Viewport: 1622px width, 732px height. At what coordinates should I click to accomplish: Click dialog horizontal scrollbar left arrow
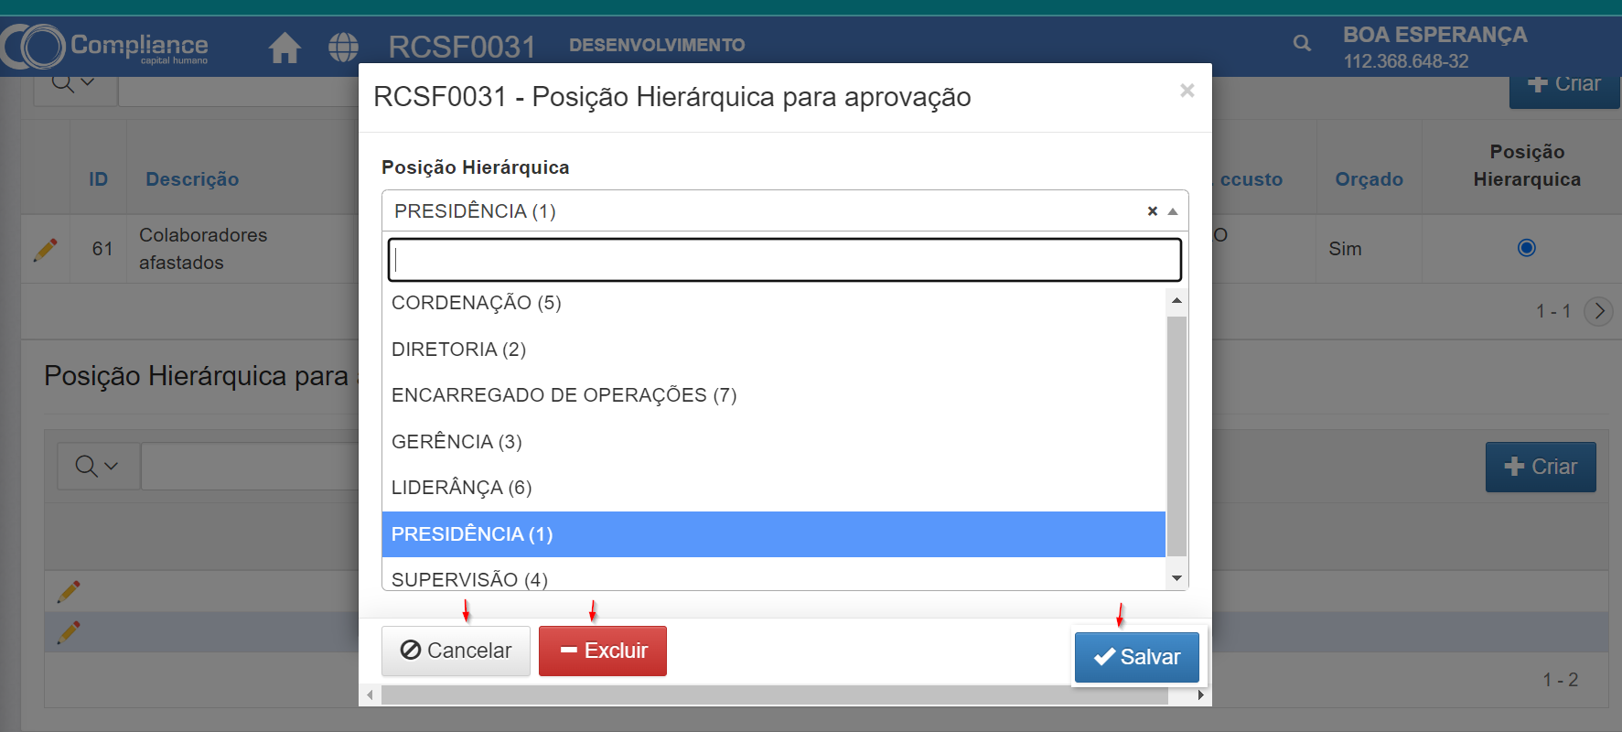coord(370,695)
